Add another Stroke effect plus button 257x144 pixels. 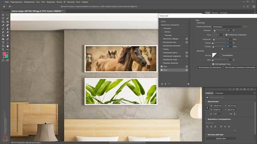[187, 39]
